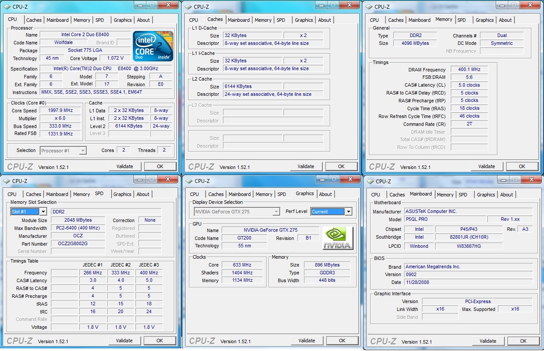The height and width of the screenshot is (351, 544).
Task: Select the BIOS Date 11/28/2008
Action: (x=468, y=282)
